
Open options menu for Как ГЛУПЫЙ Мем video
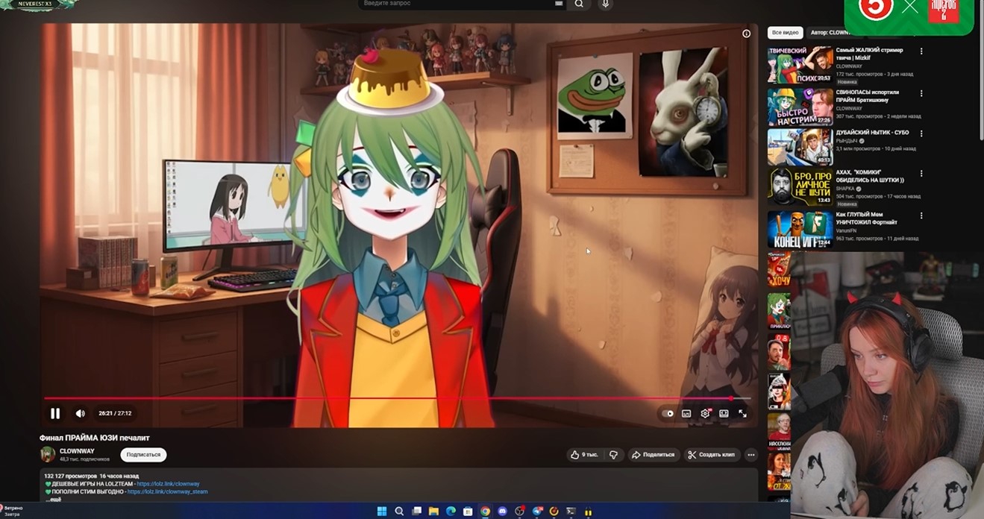point(921,216)
